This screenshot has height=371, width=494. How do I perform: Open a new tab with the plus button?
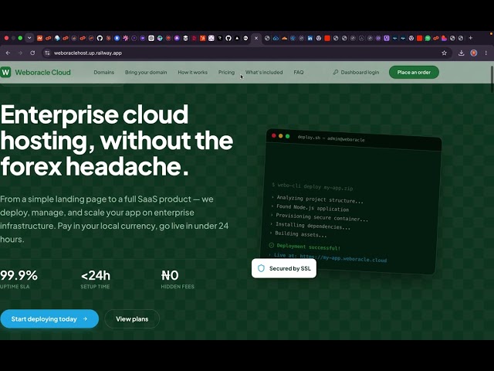click(x=470, y=38)
